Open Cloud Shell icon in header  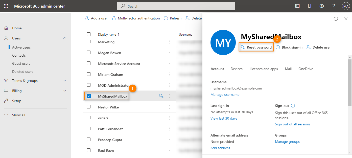tap(297, 6)
